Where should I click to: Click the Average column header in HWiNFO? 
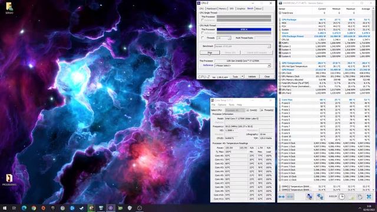[x=366, y=9]
